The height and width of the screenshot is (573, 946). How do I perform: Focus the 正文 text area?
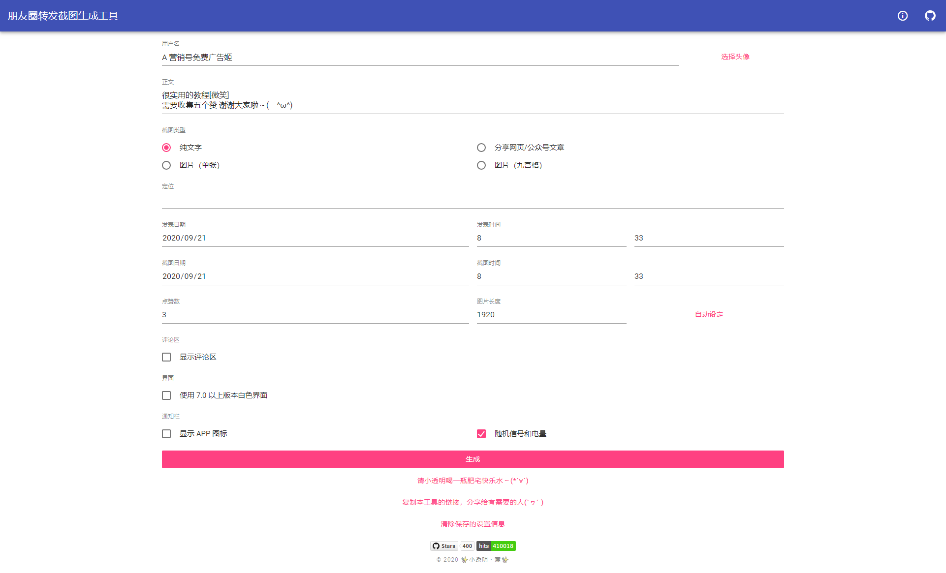pyautogui.click(x=473, y=100)
